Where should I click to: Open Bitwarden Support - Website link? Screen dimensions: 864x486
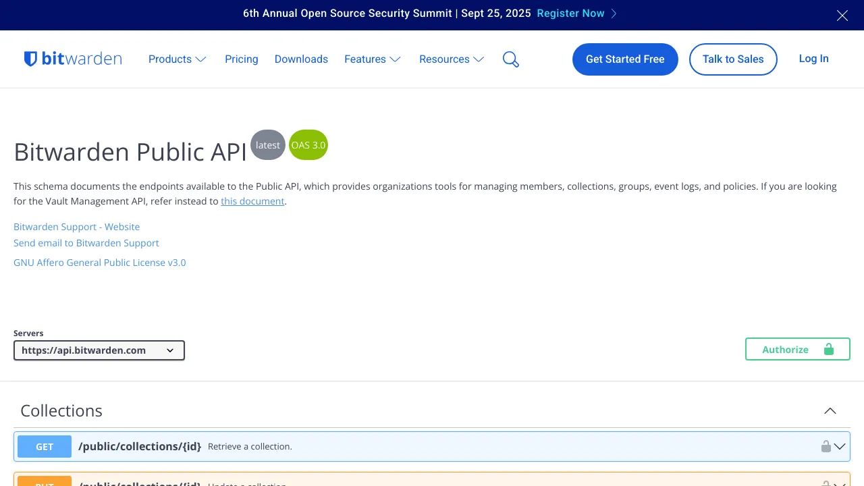point(77,227)
